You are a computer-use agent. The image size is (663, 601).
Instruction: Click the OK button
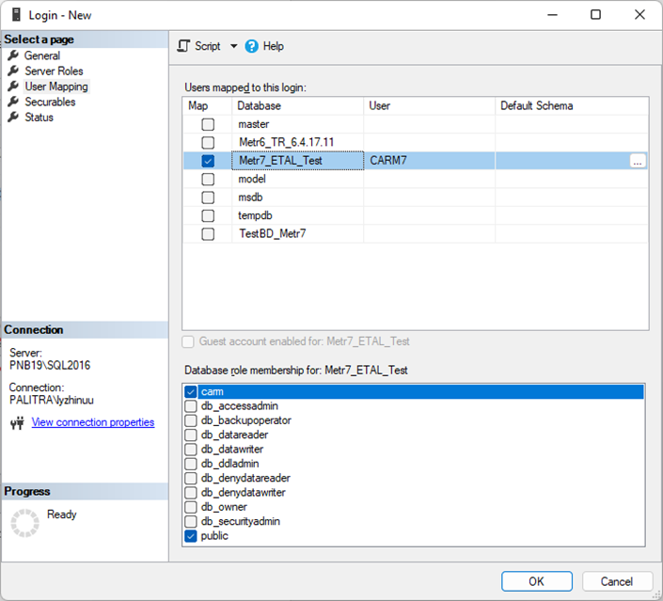point(537,581)
